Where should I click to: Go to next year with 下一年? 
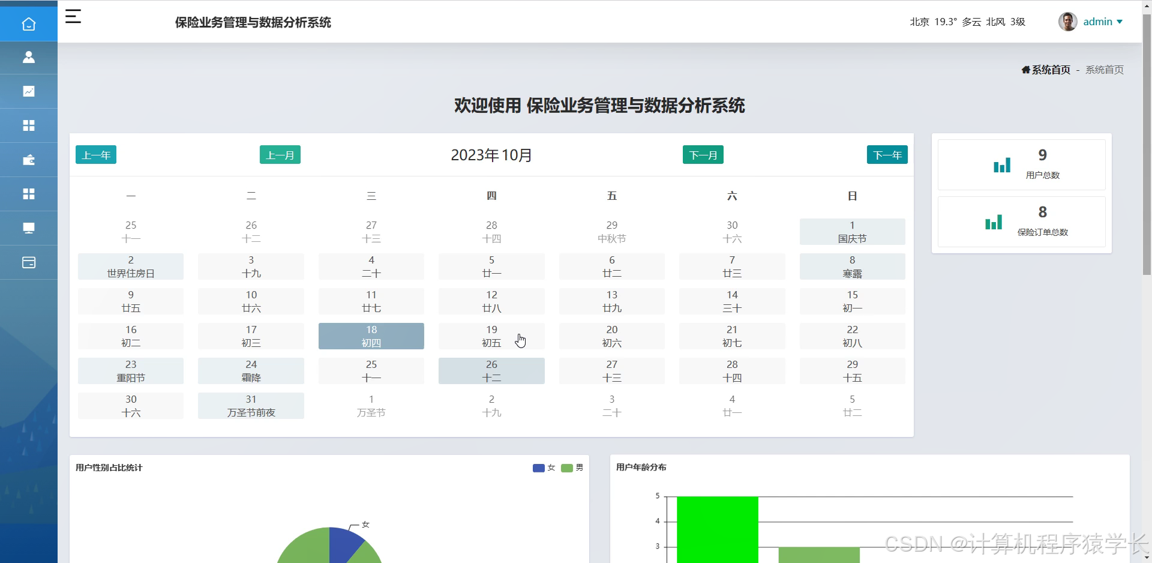(x=887, y=155)
